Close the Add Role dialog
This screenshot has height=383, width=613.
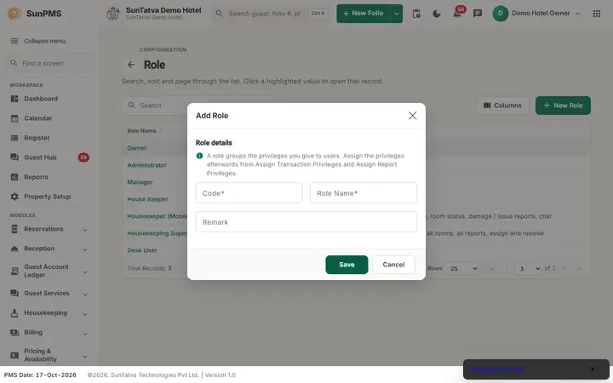click(x=412, y=115)
